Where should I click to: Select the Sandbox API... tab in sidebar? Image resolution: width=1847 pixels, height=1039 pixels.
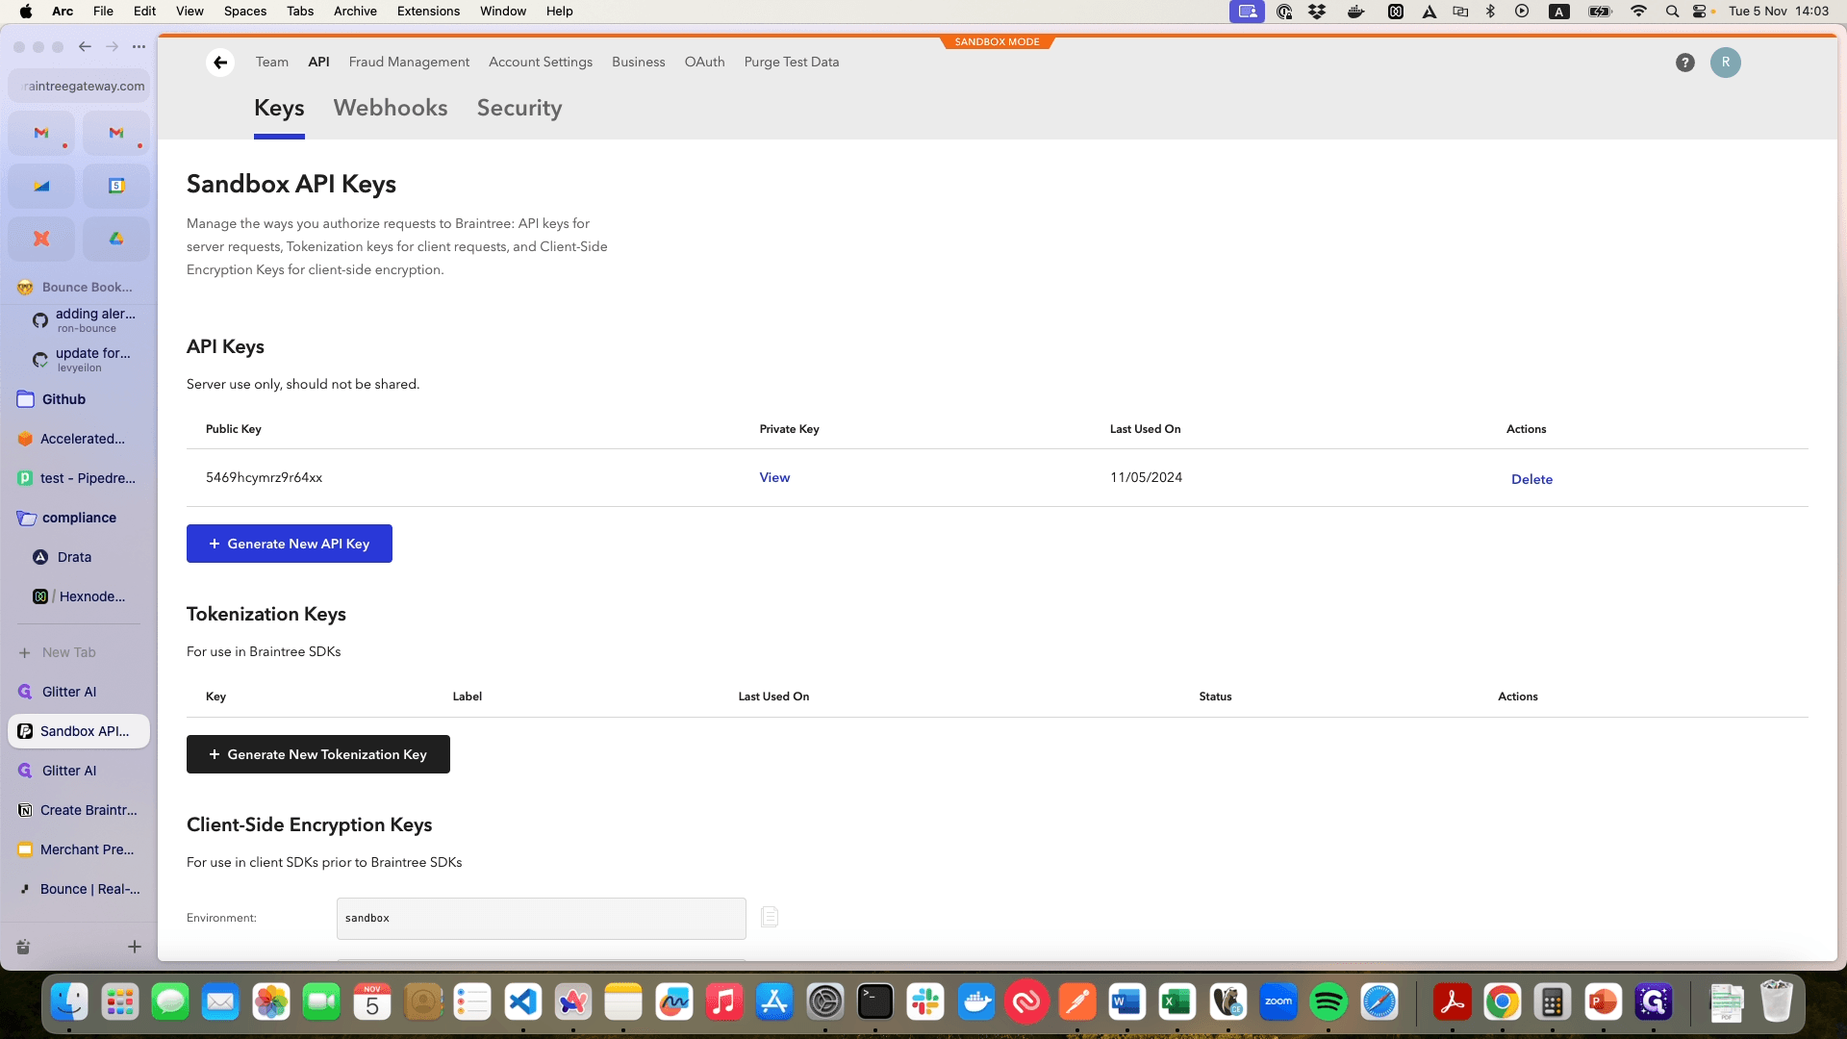pyautogui.click(x=79, y=731)
